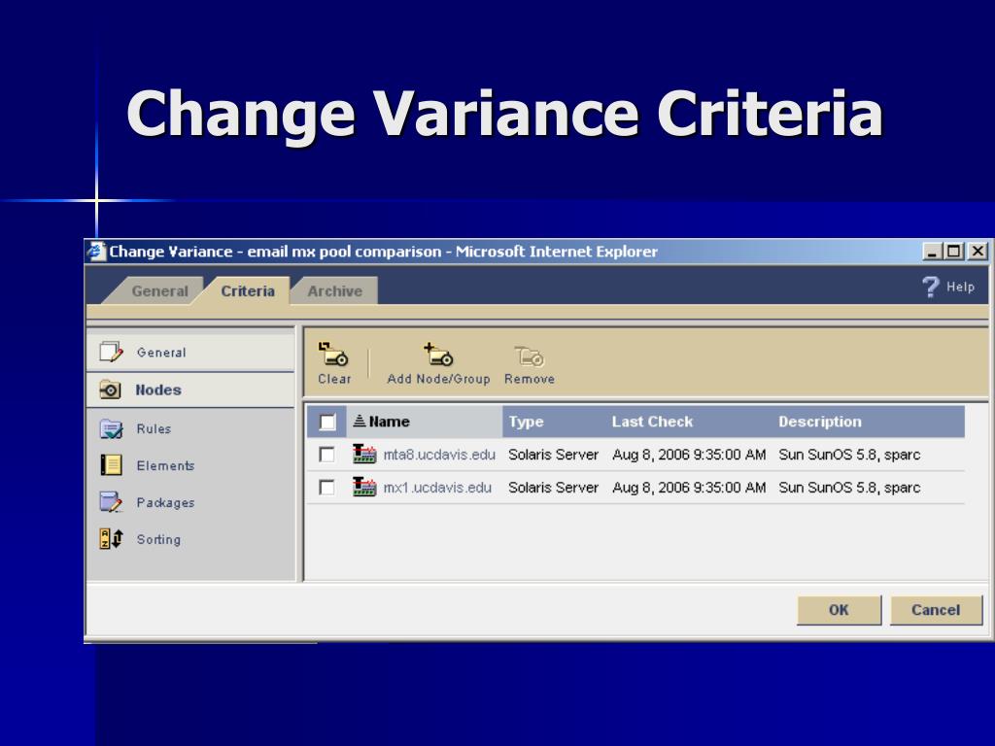Click the Solaris Server cell for mx1
995x746 pixels.
[553, 488]
